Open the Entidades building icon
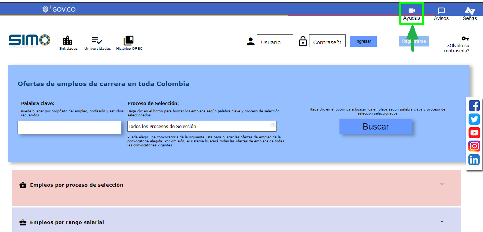The width and height of the screenshot is (483, 232). 68,41
